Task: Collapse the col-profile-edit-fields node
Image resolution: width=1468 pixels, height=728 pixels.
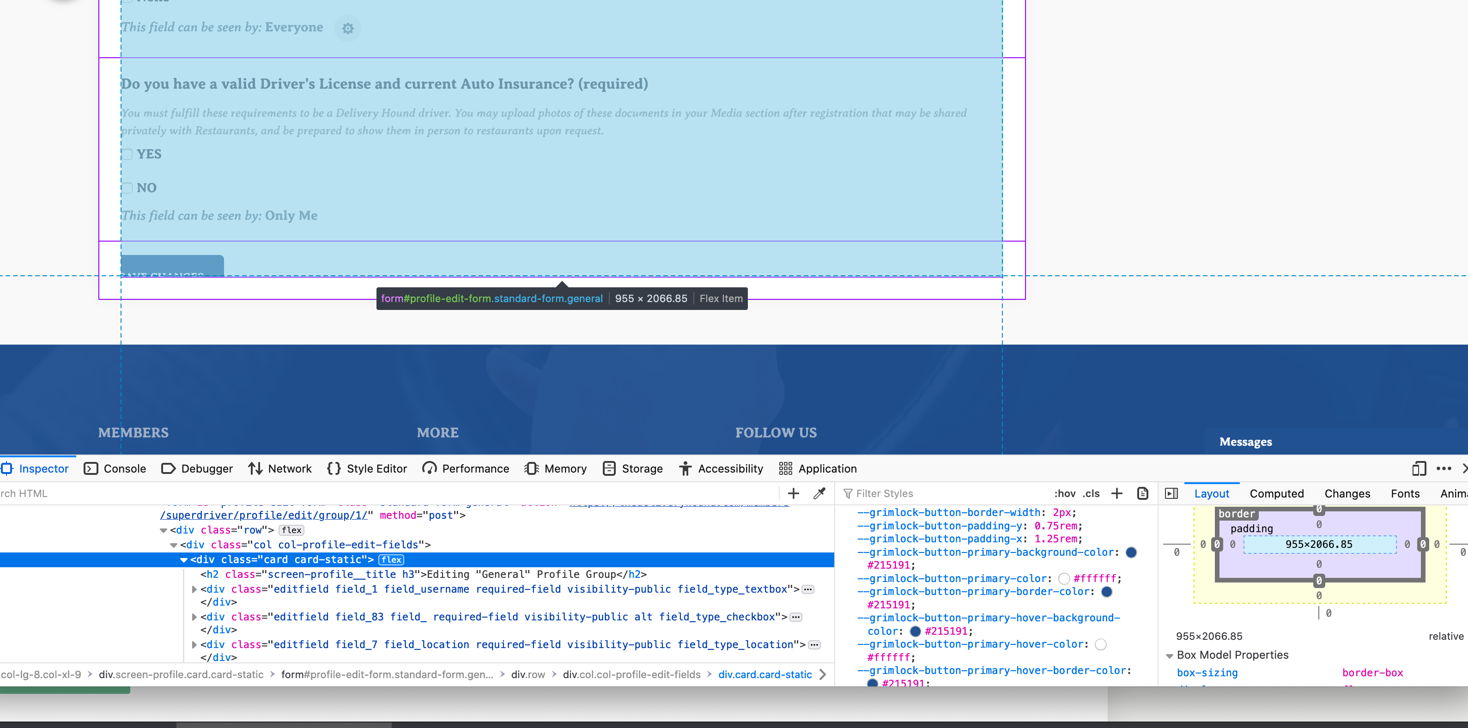Action: point(173,545)
